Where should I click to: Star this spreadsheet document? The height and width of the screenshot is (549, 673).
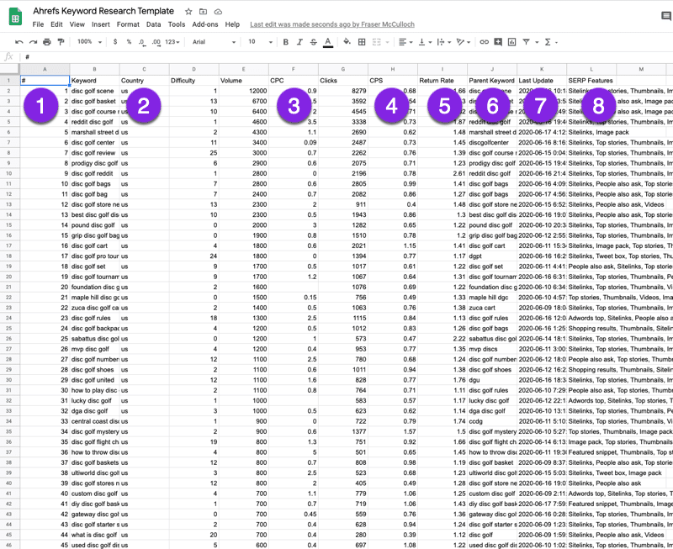[x=189, y=11]
